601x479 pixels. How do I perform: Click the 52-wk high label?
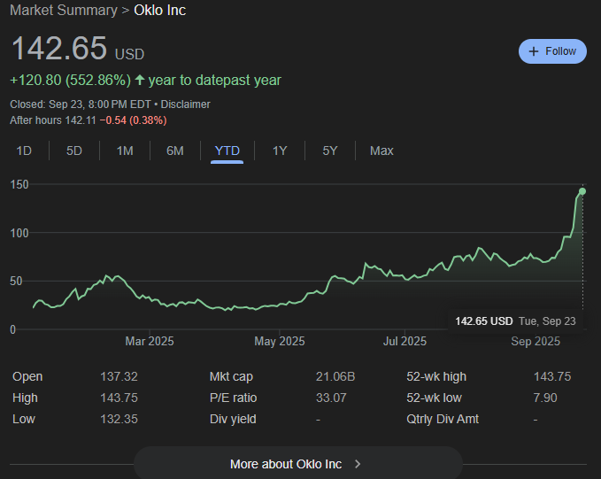pyautogui.click(x=436, y=376)
